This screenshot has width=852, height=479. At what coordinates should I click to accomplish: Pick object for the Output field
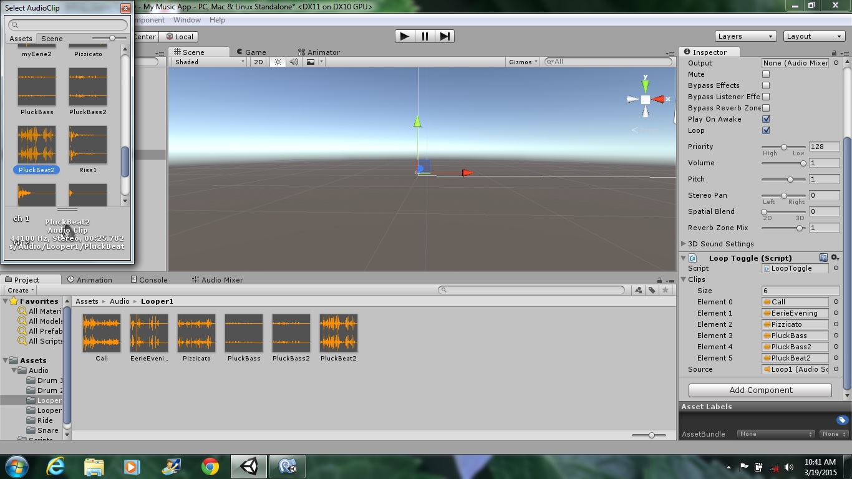836,63
